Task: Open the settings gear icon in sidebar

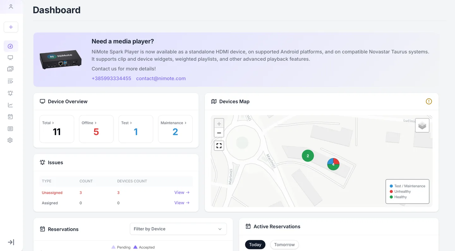Action: (10, 140)
